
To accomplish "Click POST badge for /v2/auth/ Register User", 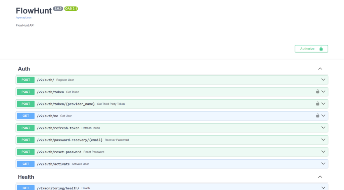I will click(x=26, y=80).
